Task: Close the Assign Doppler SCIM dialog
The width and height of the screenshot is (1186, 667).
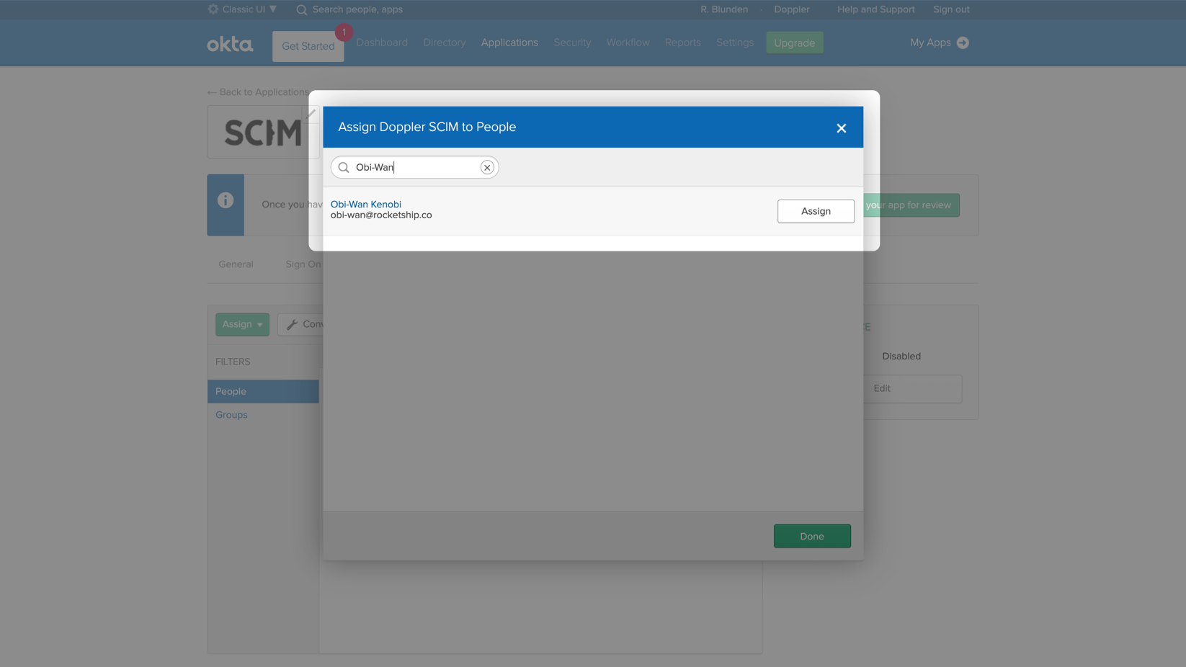Action: pos(841,128)
